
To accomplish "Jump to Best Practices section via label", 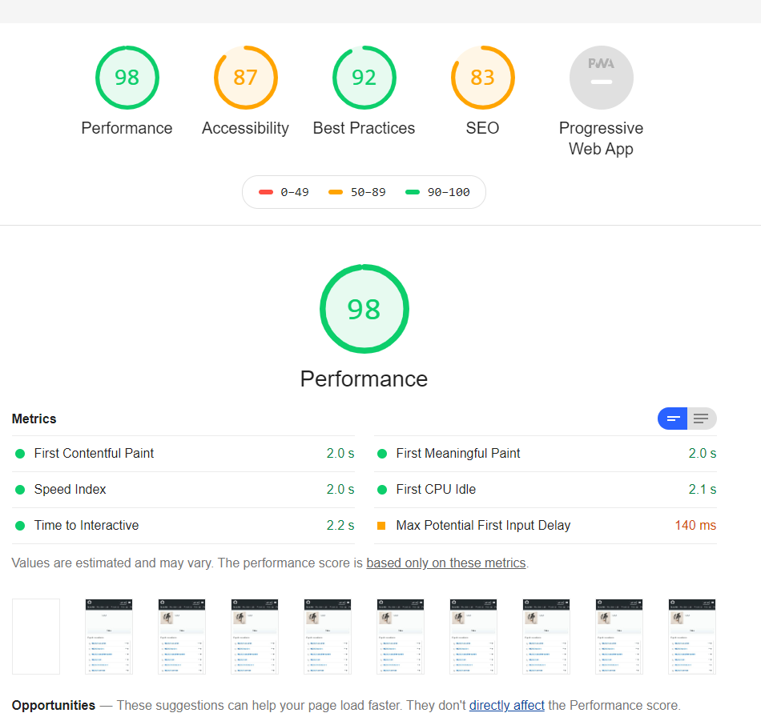I will point(364,128).
